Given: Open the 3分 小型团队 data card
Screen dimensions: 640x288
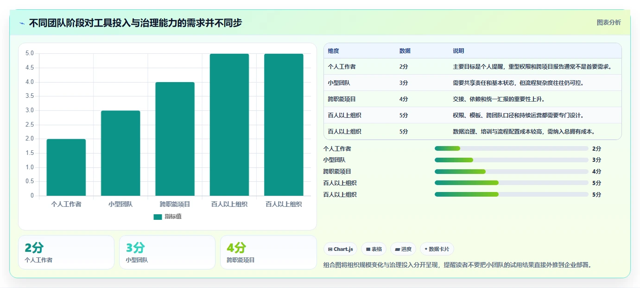Looking at the screenshot, I should pyautogui.click(x=167, y=252).
